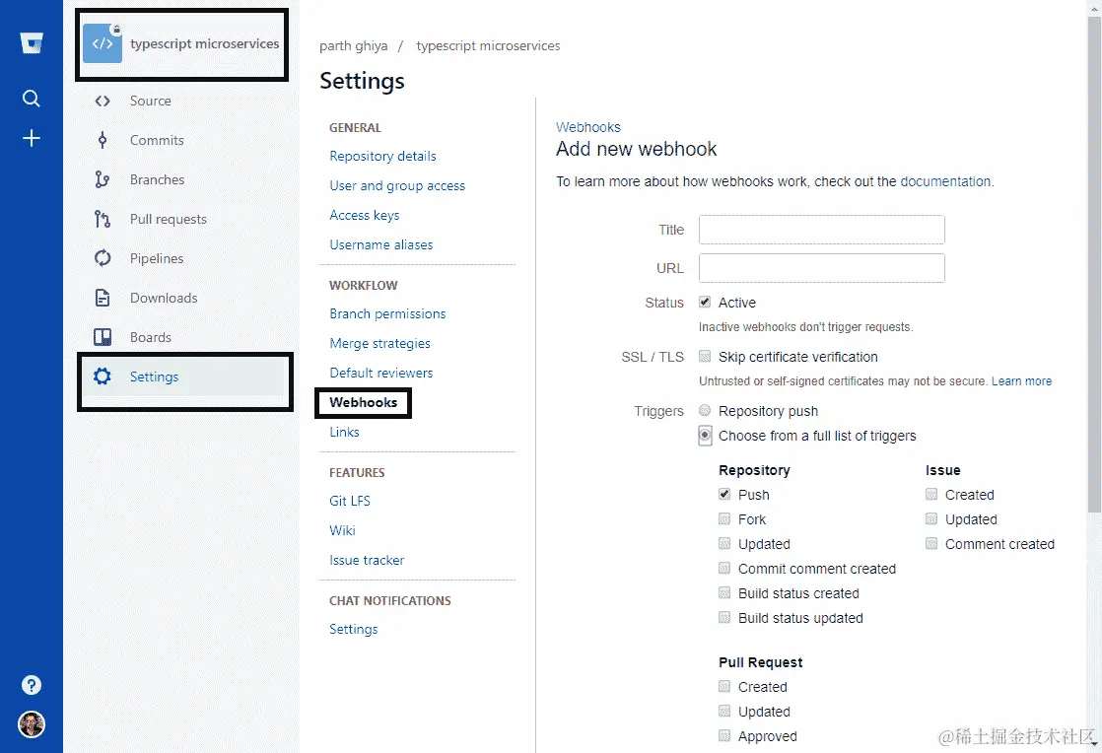Check the Issue Created trigger
The width and height of the screenshot is (1102, 753).
(x=931, y=494)
